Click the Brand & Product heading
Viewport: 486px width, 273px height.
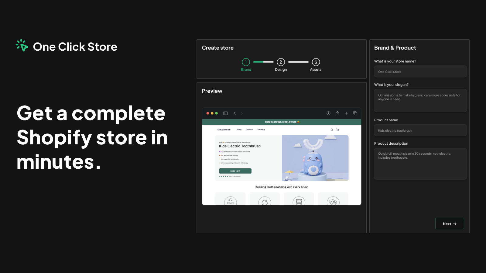click(395, 48)
